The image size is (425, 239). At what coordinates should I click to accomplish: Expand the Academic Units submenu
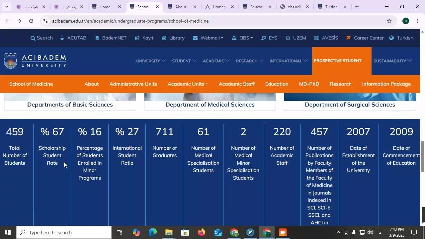point(188,84)
